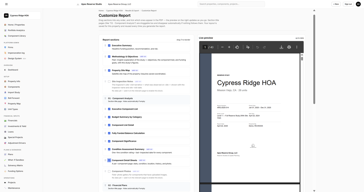Image resolution: width=364 pixels, height=192 pixels.
Task: Toggle Fully Funded Balance Calculation checkbox
Action: coord(109,133)
